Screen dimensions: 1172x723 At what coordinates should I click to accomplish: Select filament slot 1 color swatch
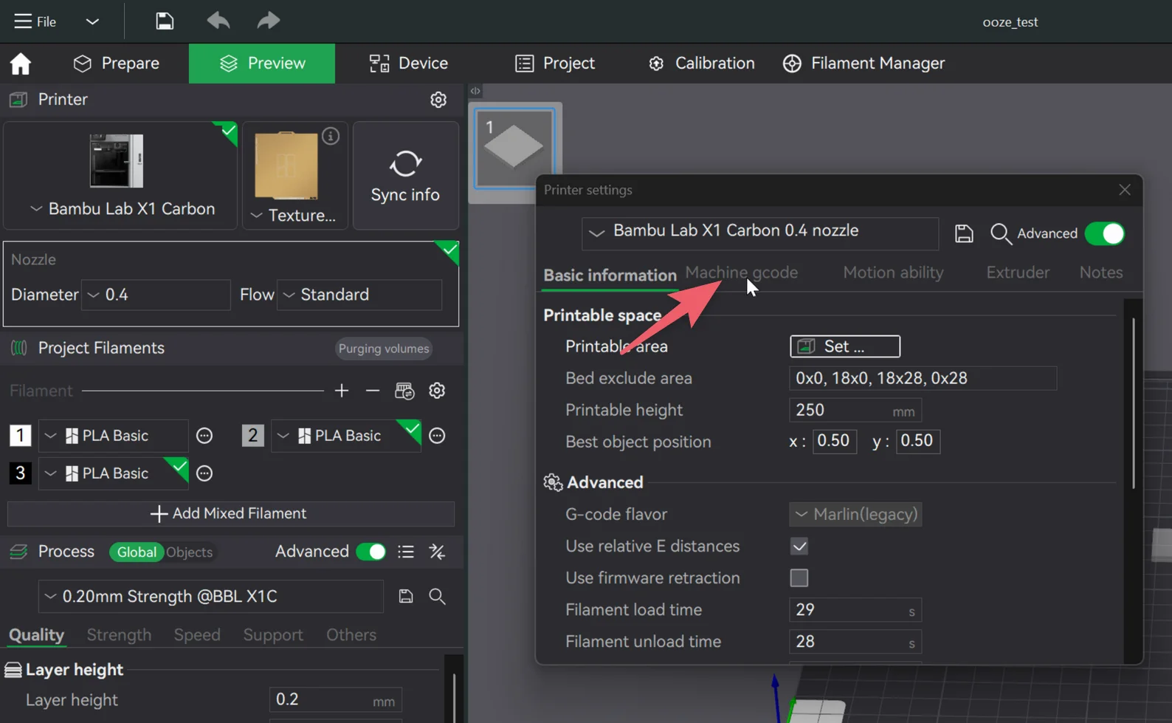(20, 436)
